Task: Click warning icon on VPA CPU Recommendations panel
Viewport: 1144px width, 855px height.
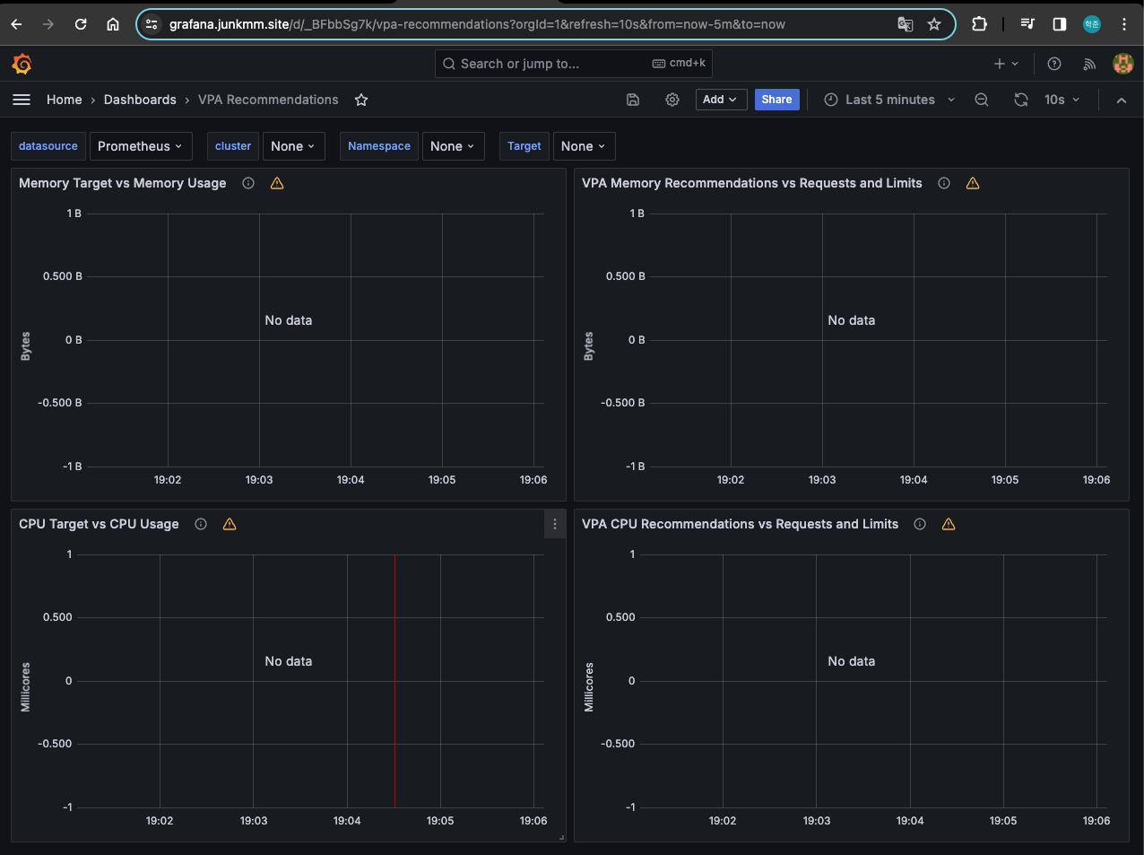Action: [x=949, y=524]
